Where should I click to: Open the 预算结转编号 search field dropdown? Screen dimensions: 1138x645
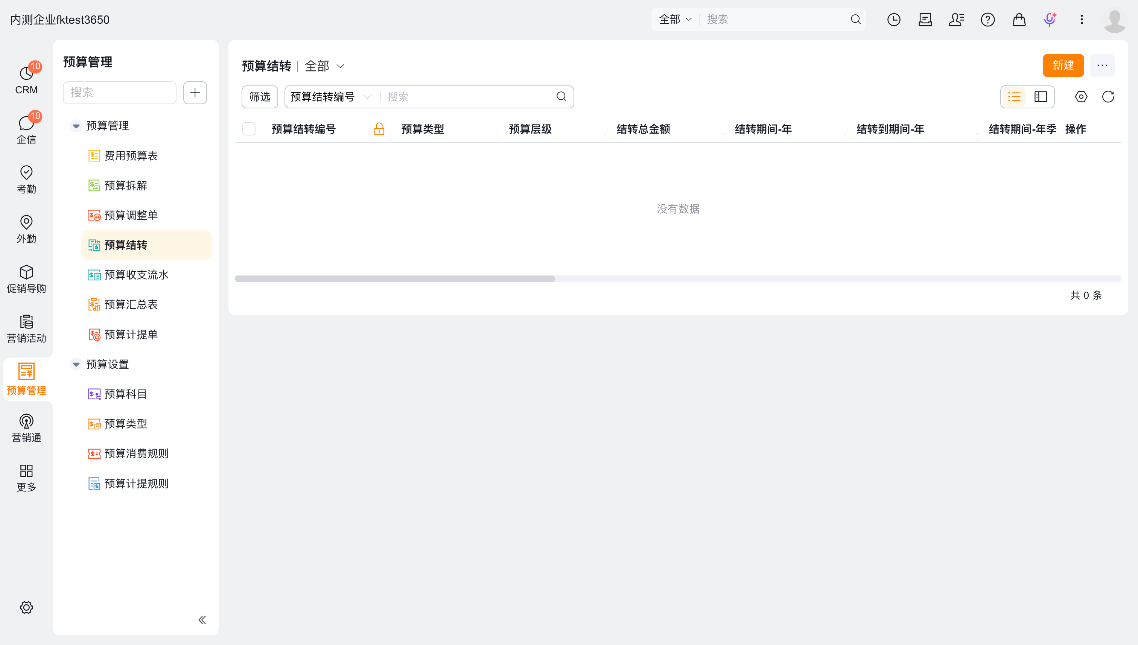(330, 97)
